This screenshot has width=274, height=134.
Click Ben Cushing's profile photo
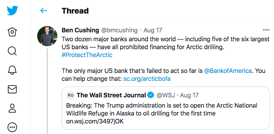coord(48,37)
